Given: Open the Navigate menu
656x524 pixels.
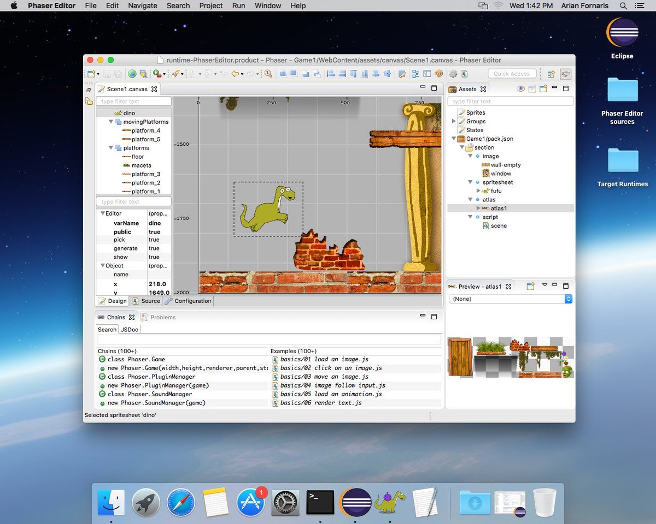Looking at the screenshot, I should pos(142,5).
